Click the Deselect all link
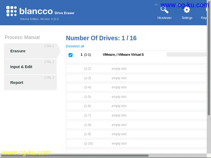Screen dimensions: 211x158 [x=75, y=46]
